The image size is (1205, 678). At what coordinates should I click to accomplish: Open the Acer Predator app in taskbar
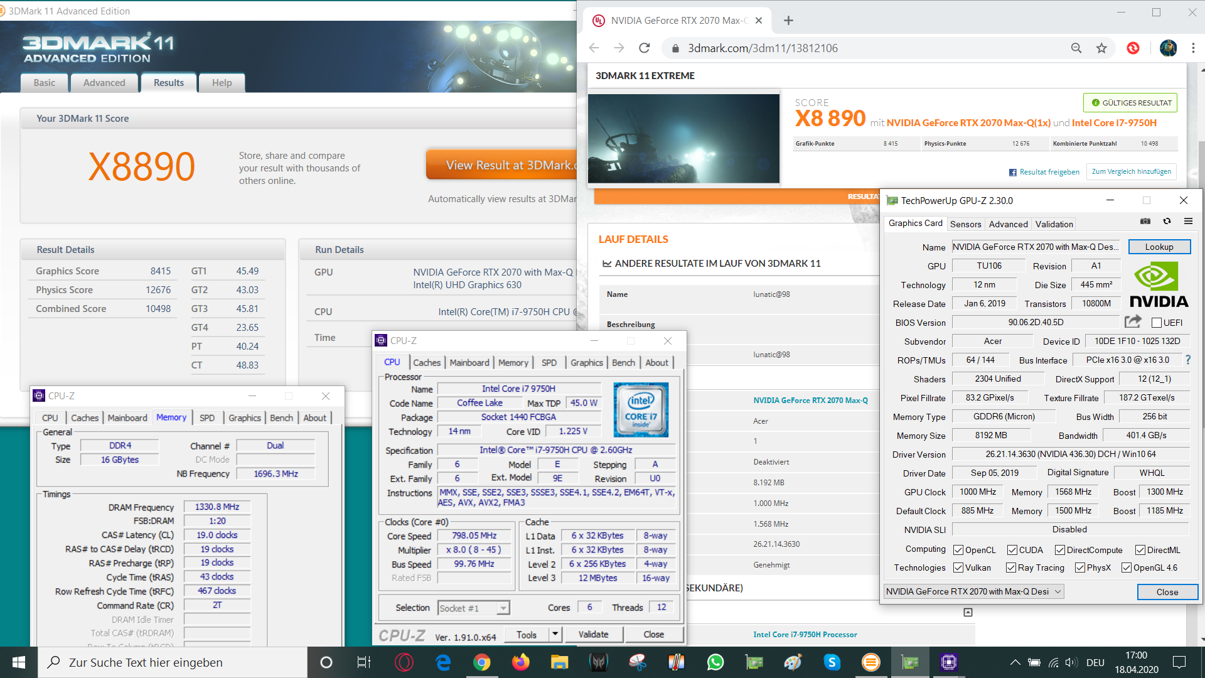click(x=598, y=662)
